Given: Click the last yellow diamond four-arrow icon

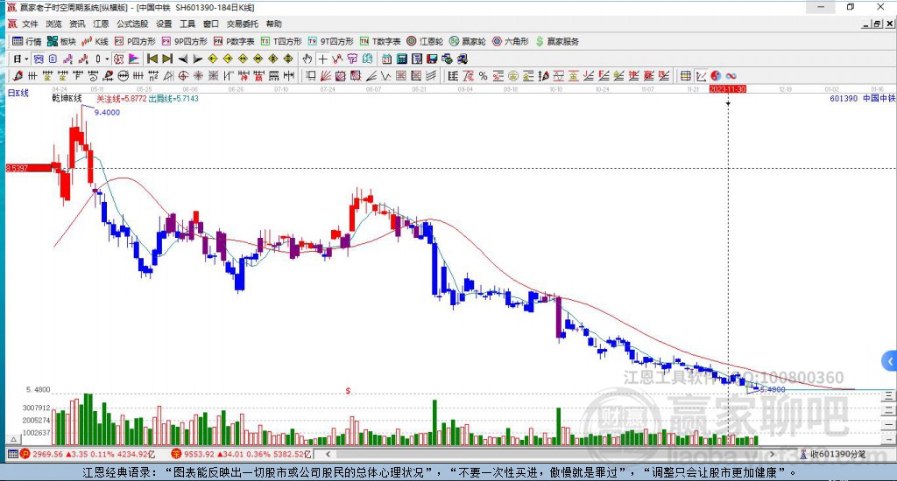Looking at the screenshot, I should 288,59.
